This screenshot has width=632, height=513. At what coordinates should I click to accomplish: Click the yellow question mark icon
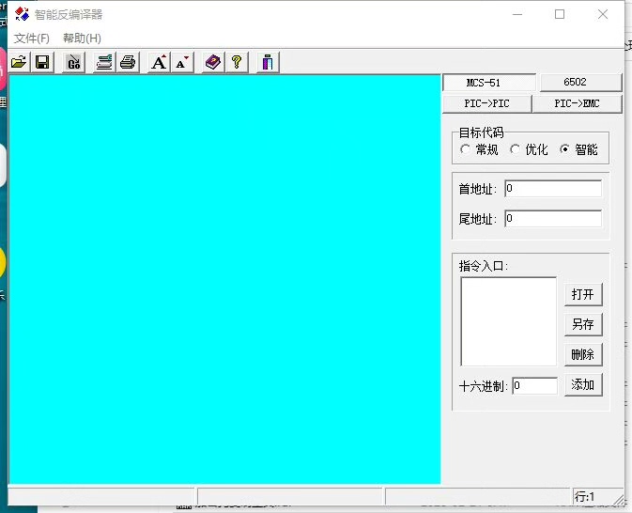[237, 63]
